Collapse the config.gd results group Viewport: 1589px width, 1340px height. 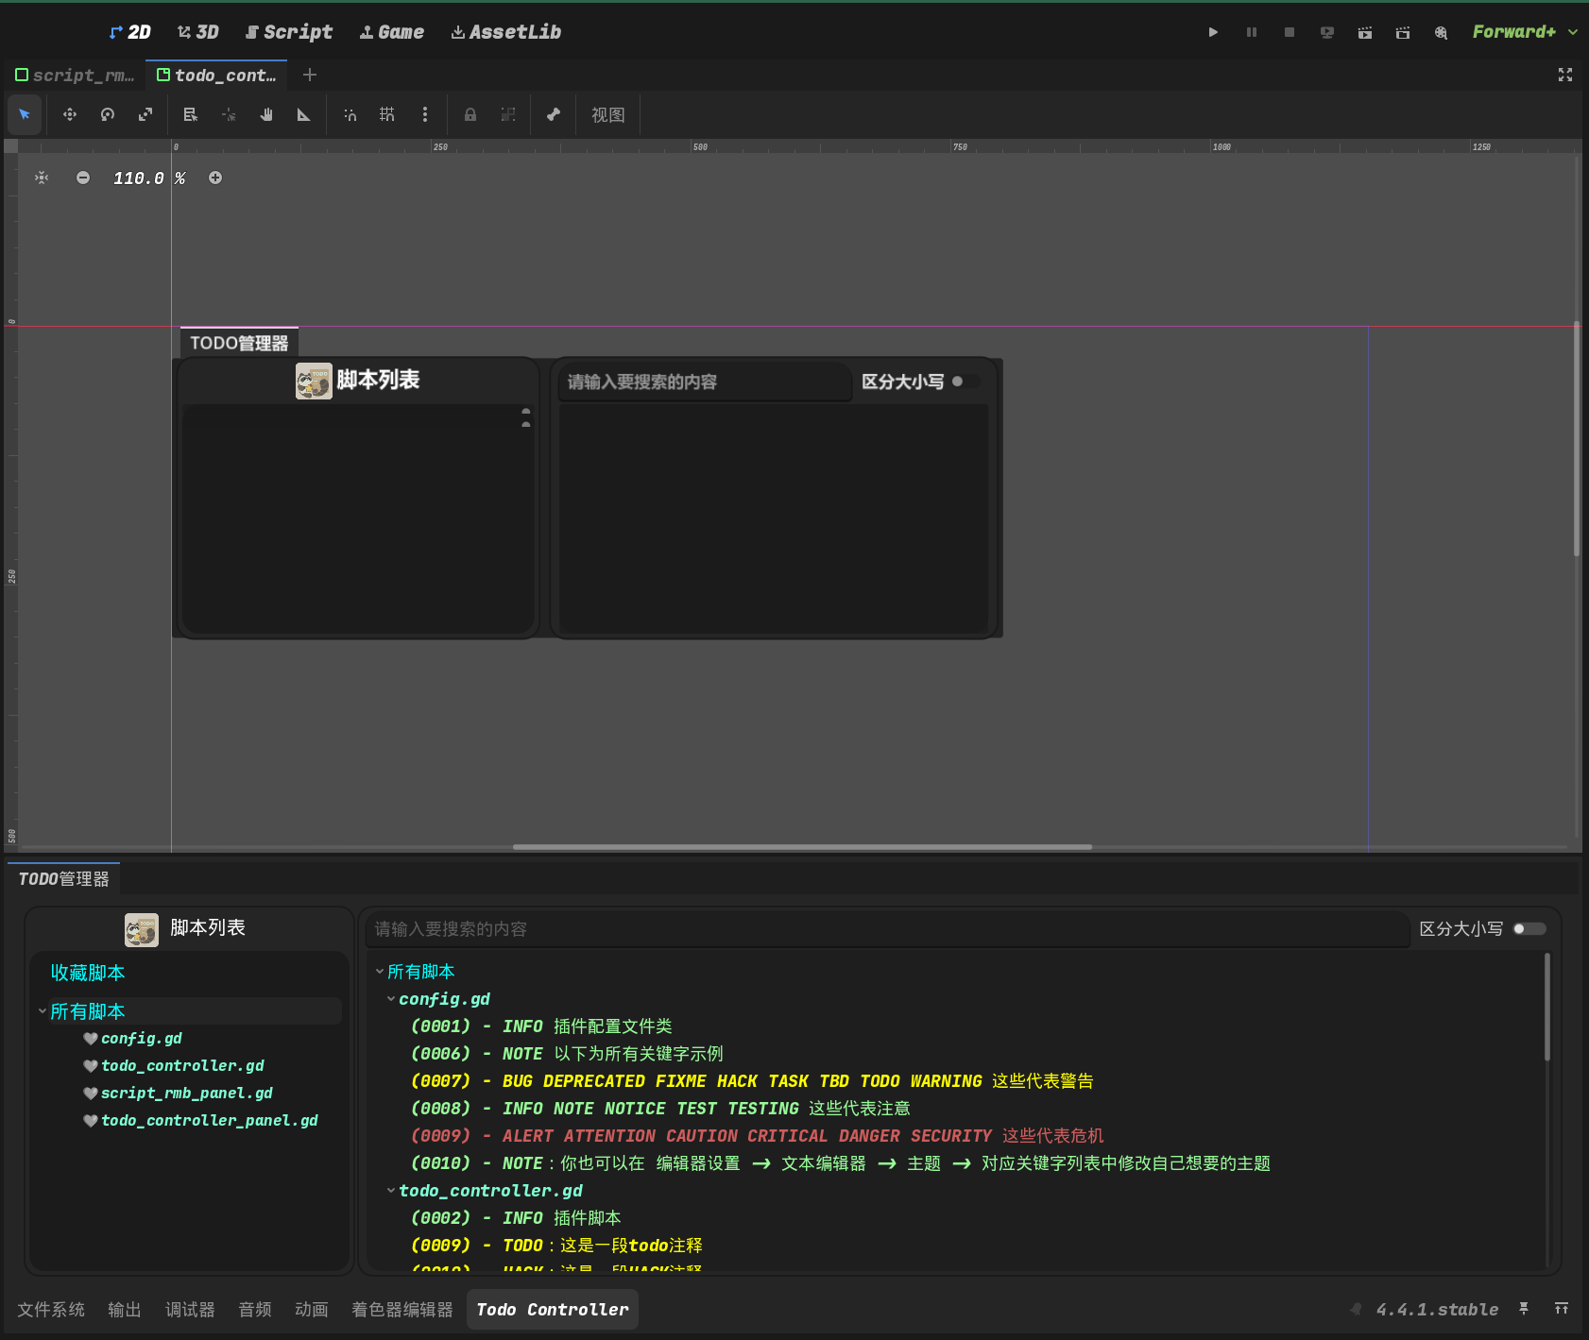click(x=391, y=999)
